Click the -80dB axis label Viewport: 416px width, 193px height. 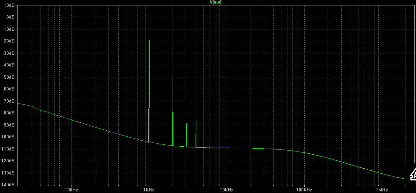coord(9,113)
